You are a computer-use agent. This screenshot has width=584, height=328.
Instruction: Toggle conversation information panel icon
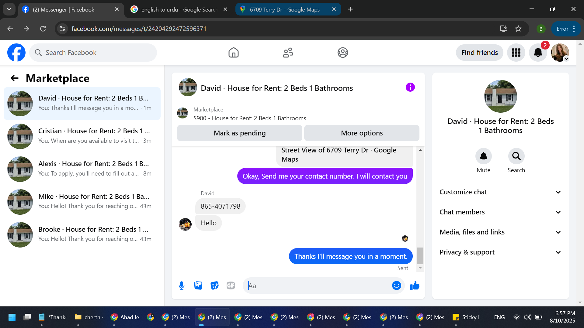[x=410, y=87]
